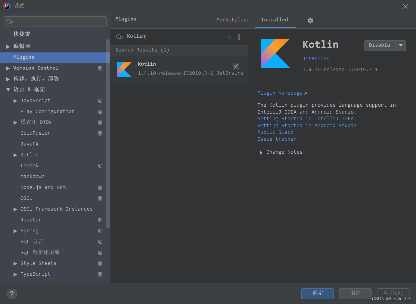Viewport: 416px width, 304px height.
Task: Click the external link arrow by Plugin homepage
Action: coord(306,93)
